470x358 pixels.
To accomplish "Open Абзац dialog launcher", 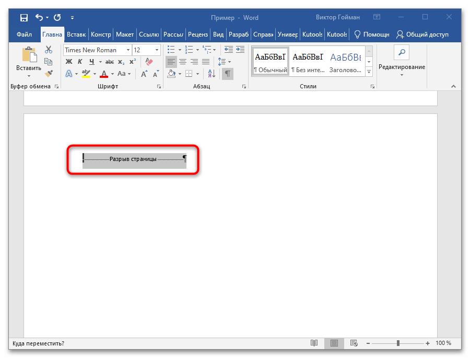I will (244, 86).
